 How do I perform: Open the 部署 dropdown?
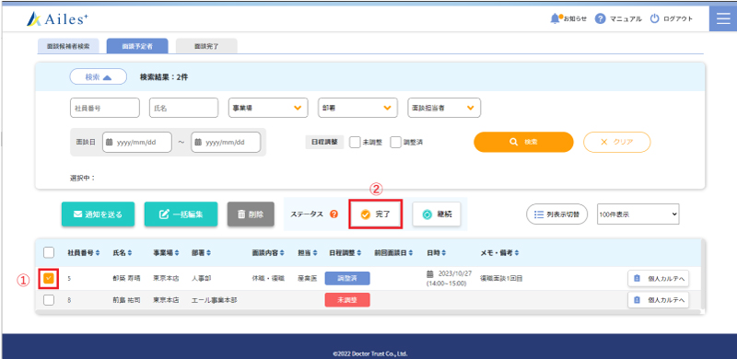pos(357,108)
